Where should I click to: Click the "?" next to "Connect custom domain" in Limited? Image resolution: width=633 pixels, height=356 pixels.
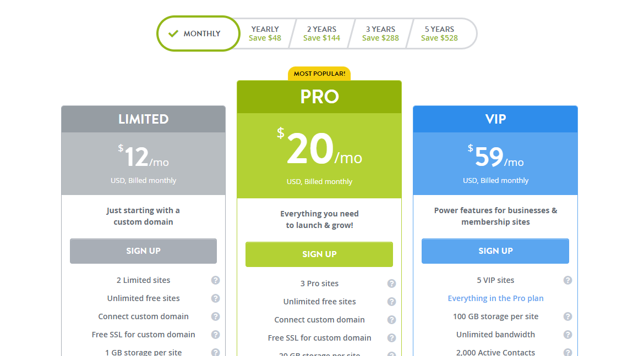click(x=216, y=316)
